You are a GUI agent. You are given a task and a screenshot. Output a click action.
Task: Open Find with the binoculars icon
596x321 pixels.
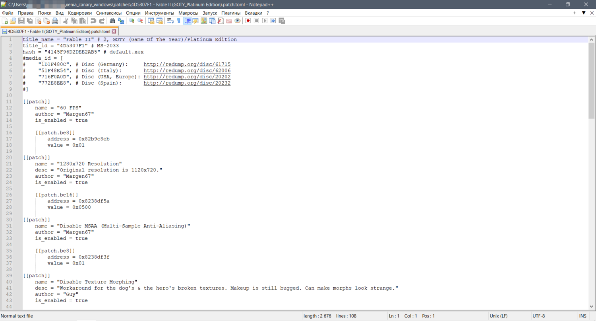[x=112, y=21]
